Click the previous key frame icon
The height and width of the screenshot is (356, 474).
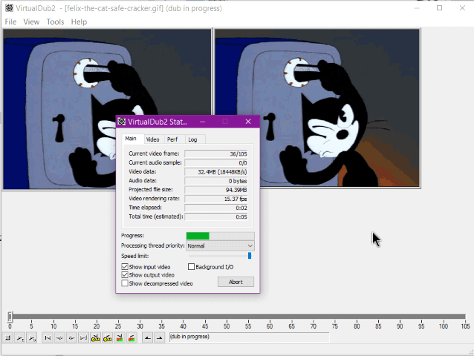coord(96,338)
